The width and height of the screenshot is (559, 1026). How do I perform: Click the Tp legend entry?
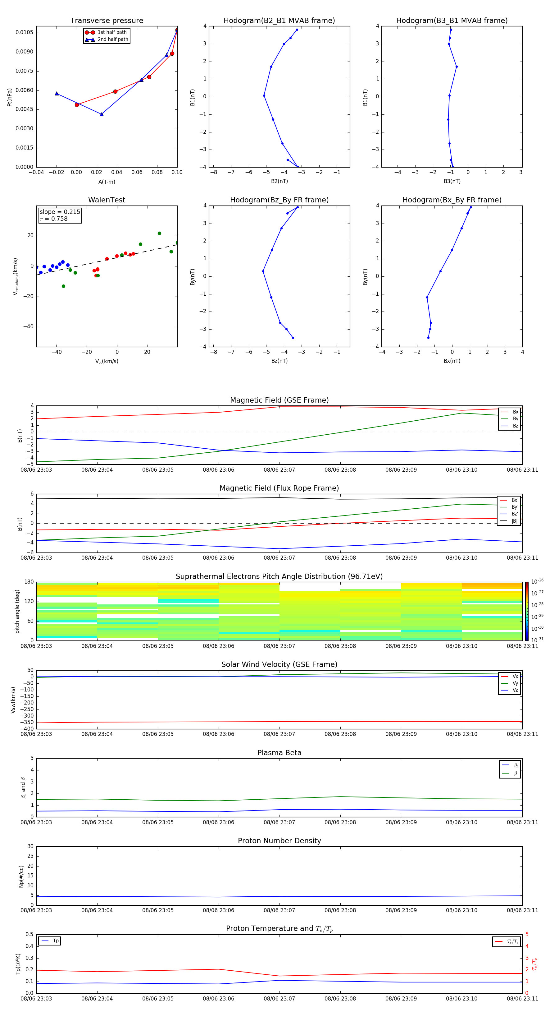[x=50, y=941]
